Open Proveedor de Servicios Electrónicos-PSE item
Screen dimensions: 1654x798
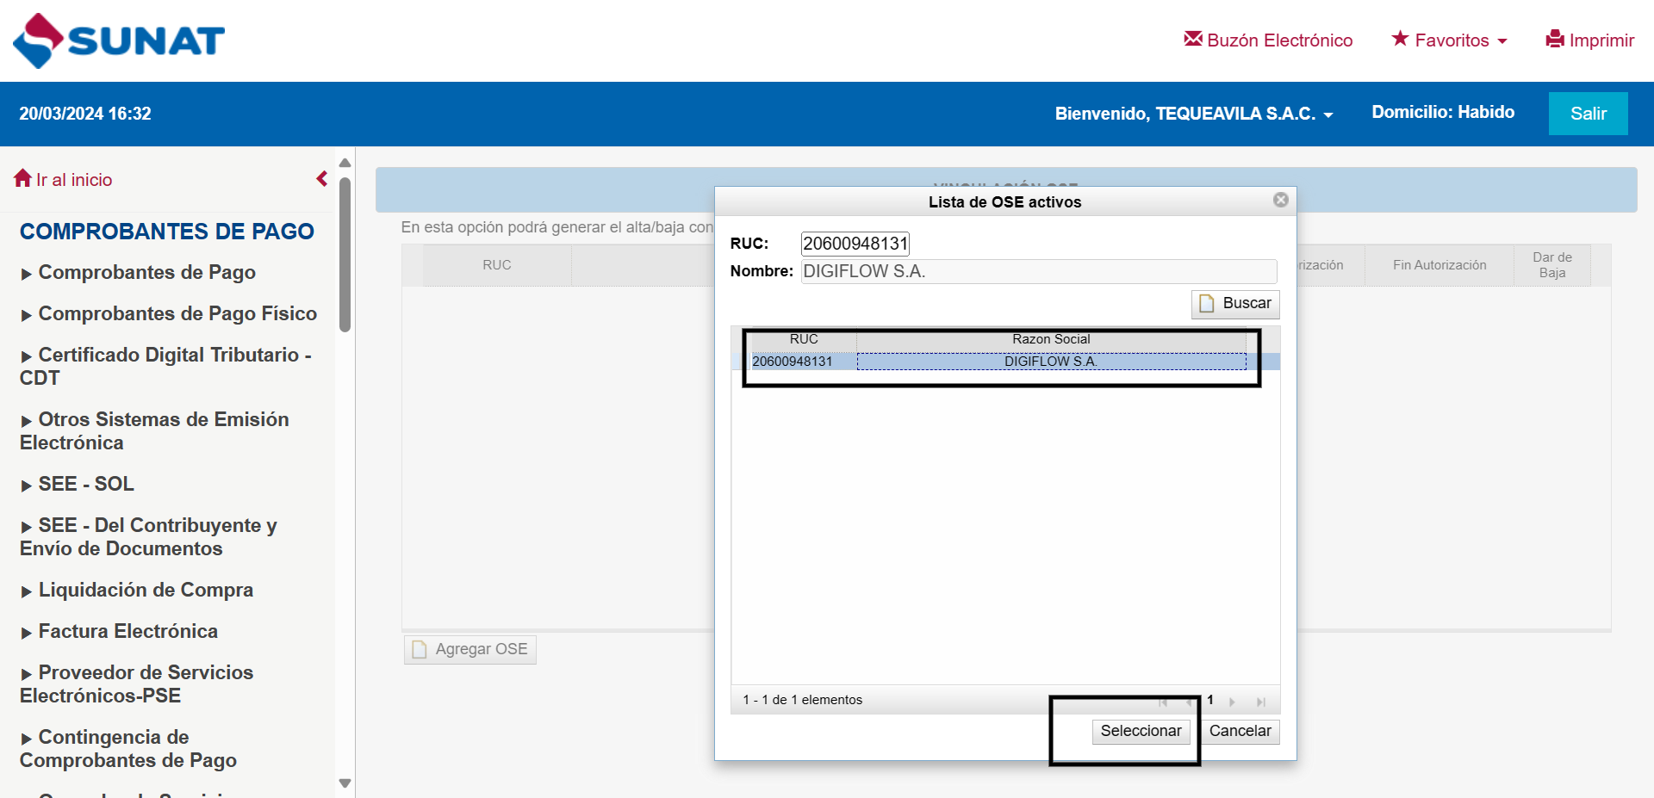(x=136, y=684)
